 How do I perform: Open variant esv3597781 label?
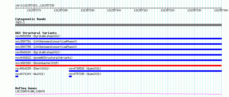pyautogui.click(x=46, y=41)
